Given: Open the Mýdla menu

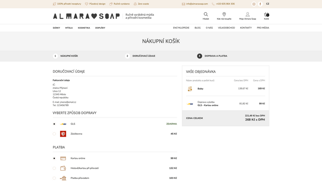Looking at the screenshot, I should point(69,28).
